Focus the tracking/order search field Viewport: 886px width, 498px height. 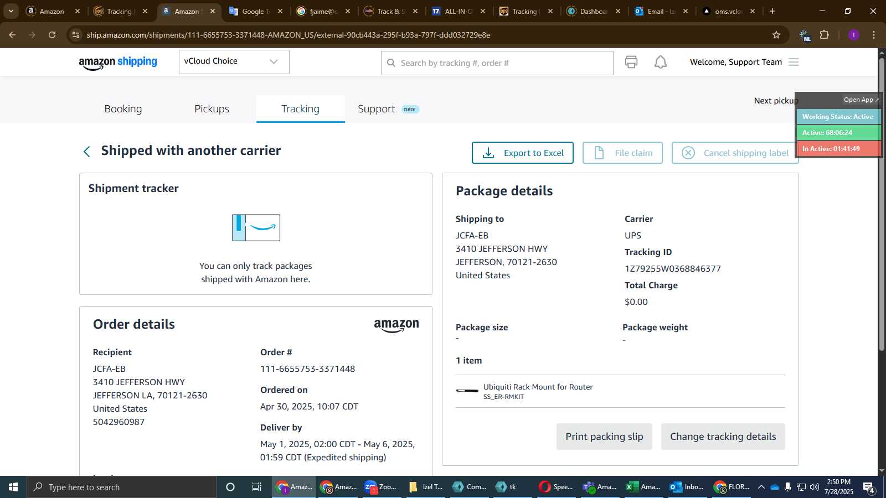pos(497,63)
